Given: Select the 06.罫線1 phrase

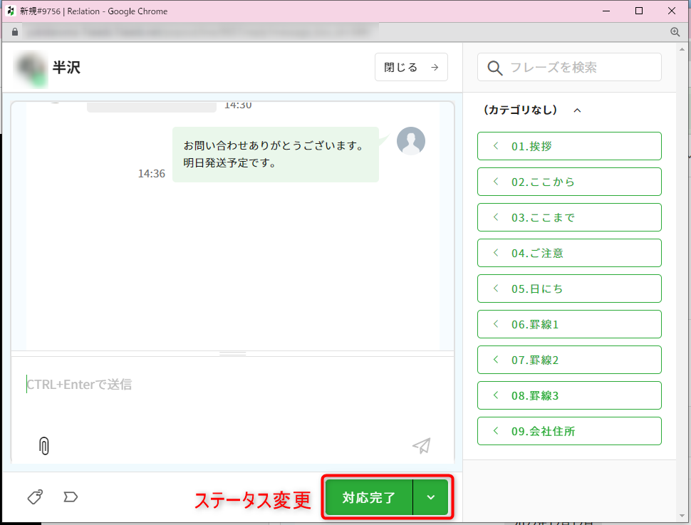Looking at the screenshot, I should [569, 324].
